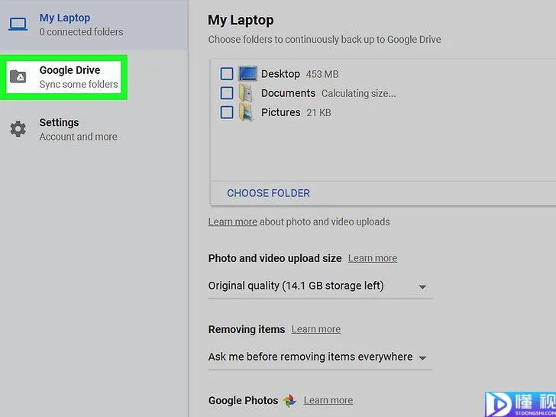Click the Settings gear icon

click(18, 129)
